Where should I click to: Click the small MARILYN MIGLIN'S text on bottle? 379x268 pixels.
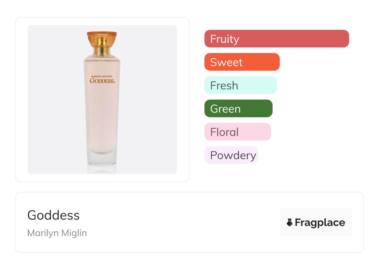point(102,76)
